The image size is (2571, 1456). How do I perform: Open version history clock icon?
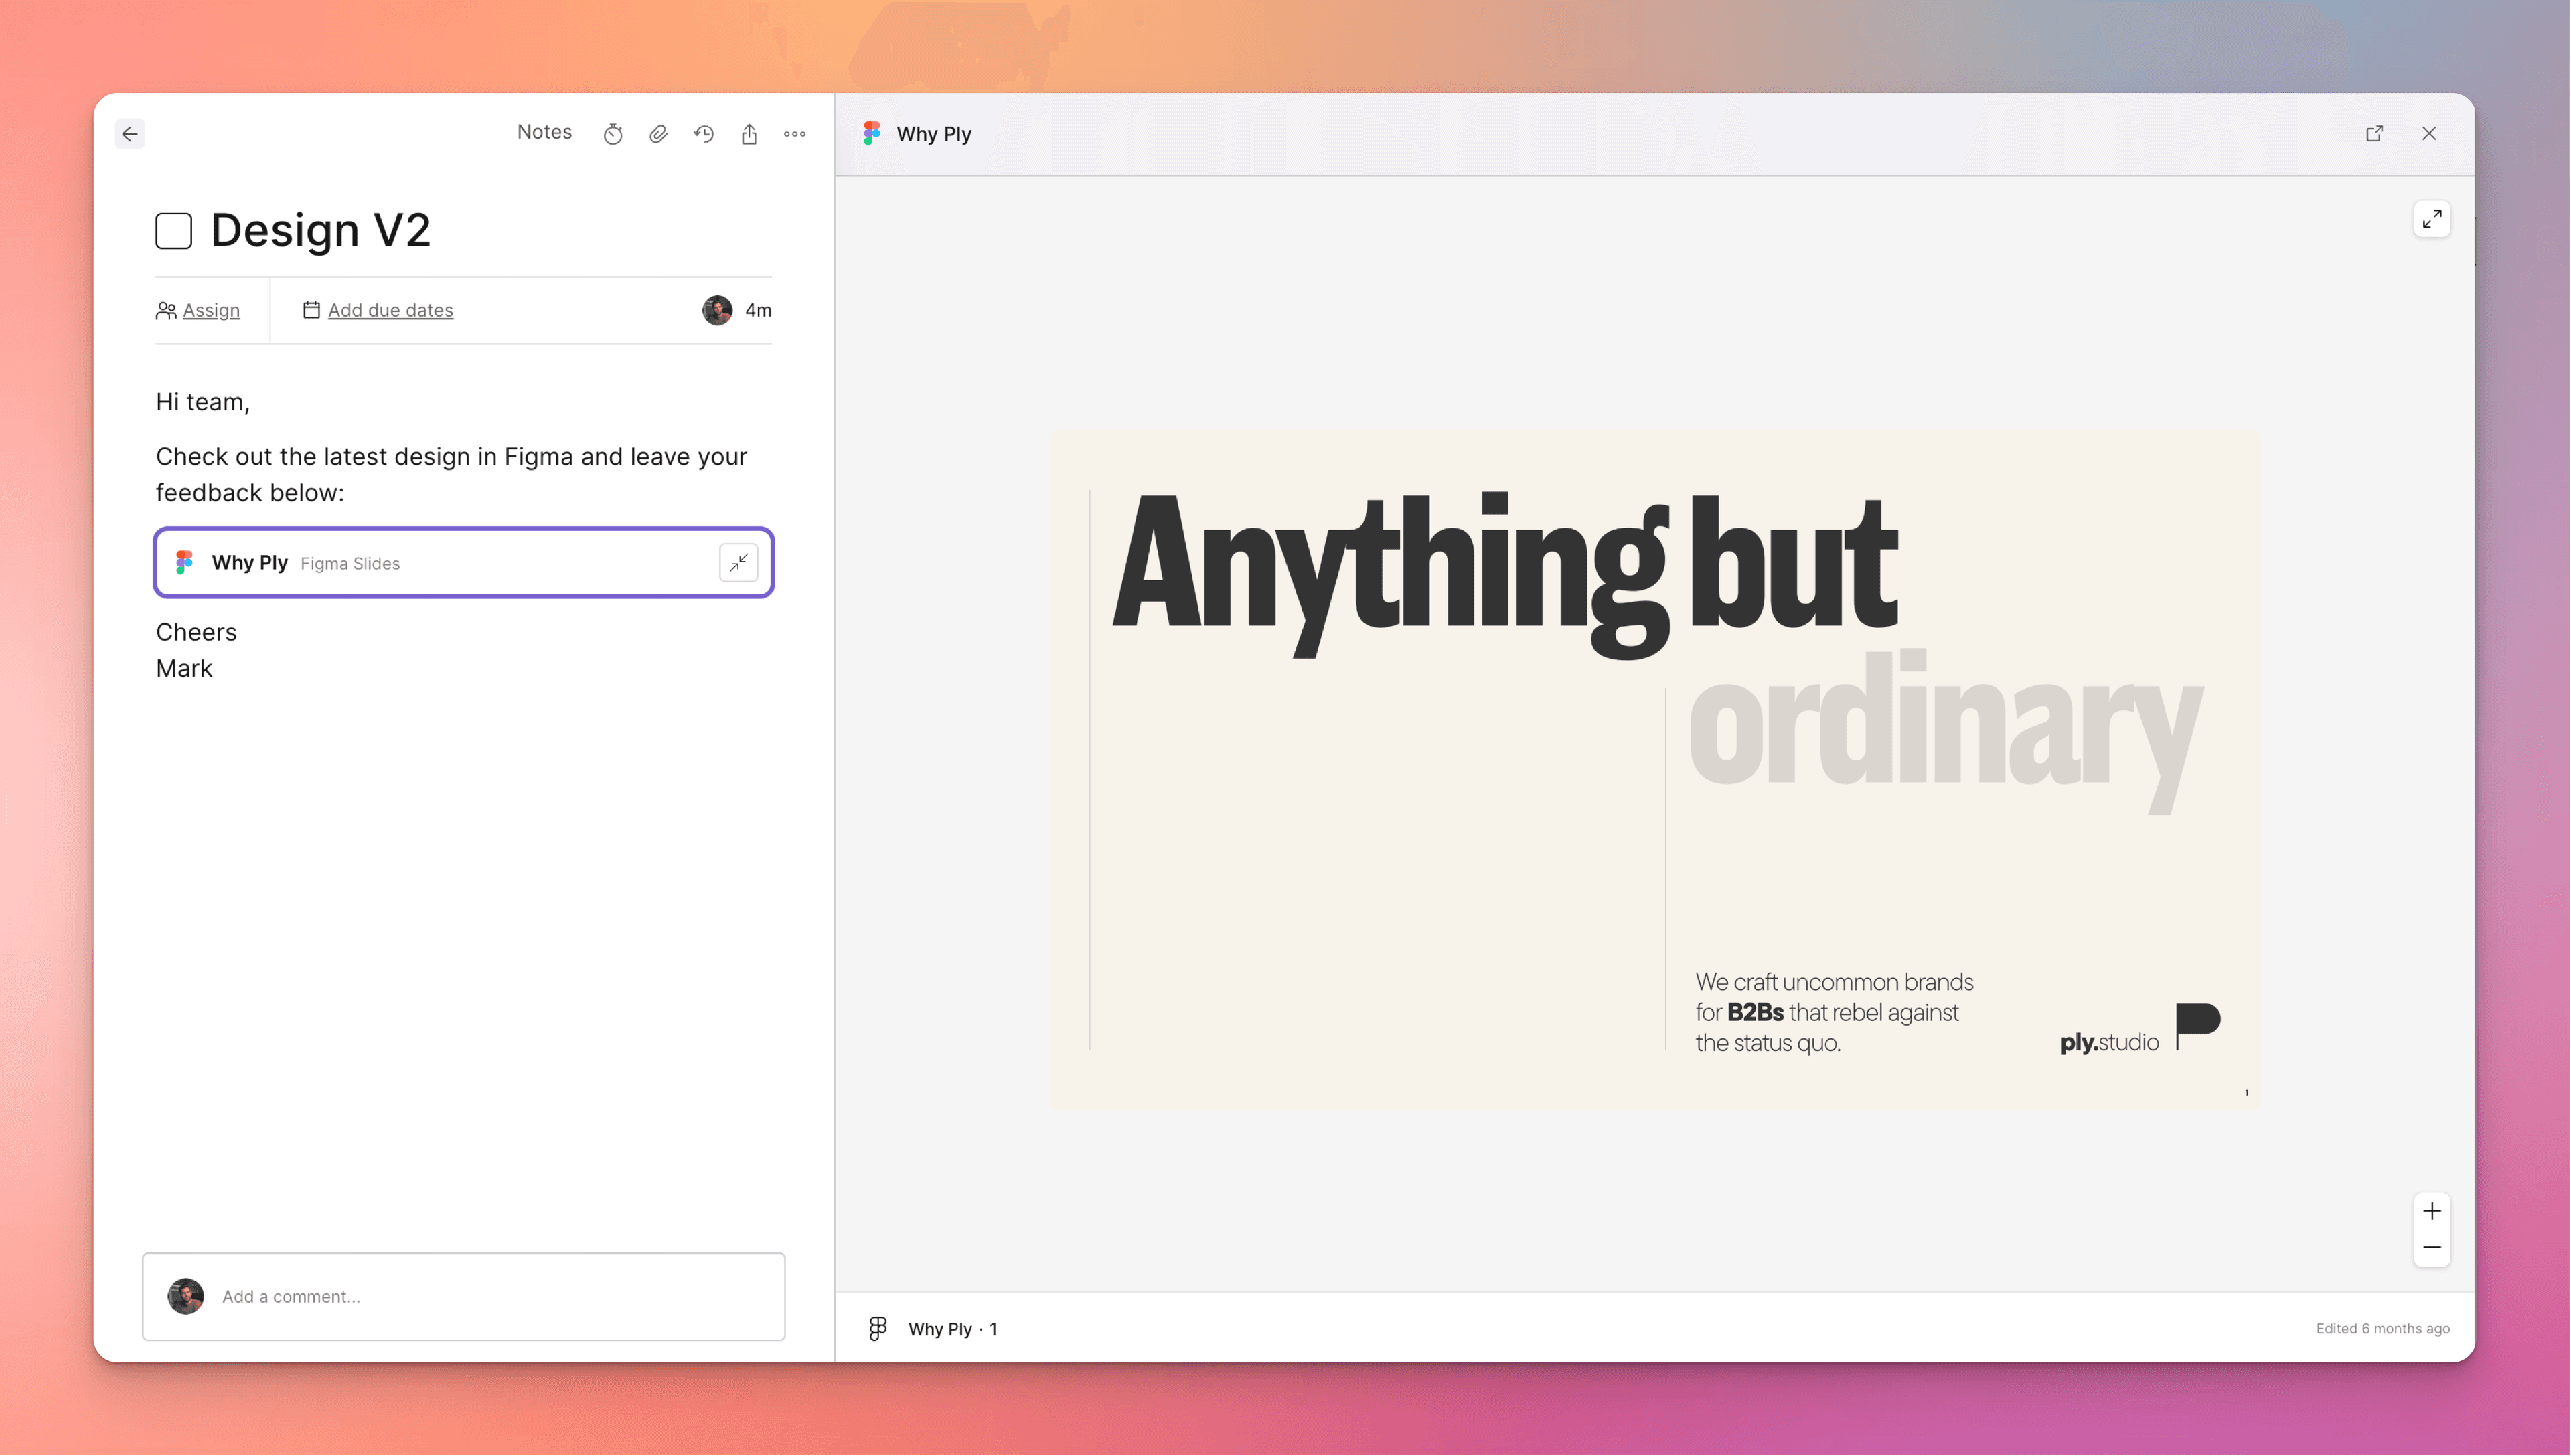point(704,134)
